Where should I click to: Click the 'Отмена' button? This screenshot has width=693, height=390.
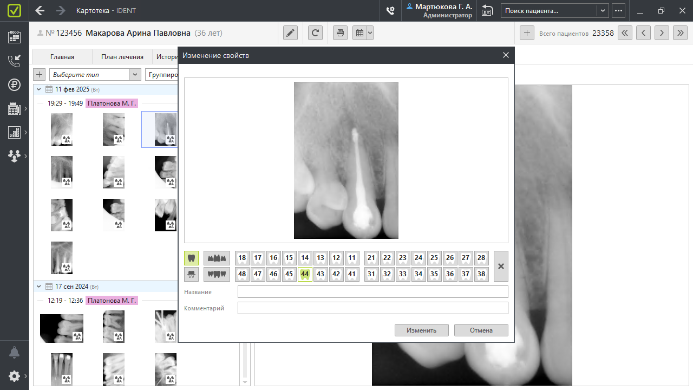[481, 330]
